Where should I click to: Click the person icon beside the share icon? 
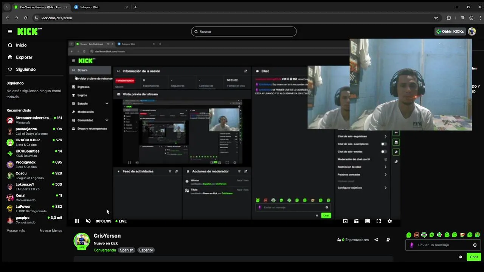coord(388,240)
